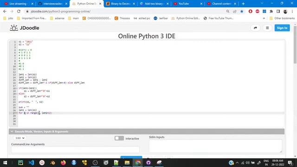Open GitHub Desktop from the taskbar
The image size is (297, 167).
pos(148,163)
